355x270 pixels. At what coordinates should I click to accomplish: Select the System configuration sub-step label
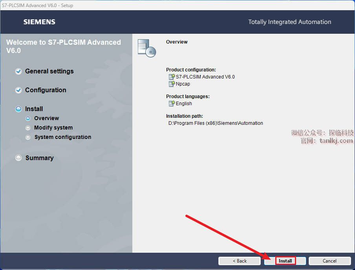(63, 137)
